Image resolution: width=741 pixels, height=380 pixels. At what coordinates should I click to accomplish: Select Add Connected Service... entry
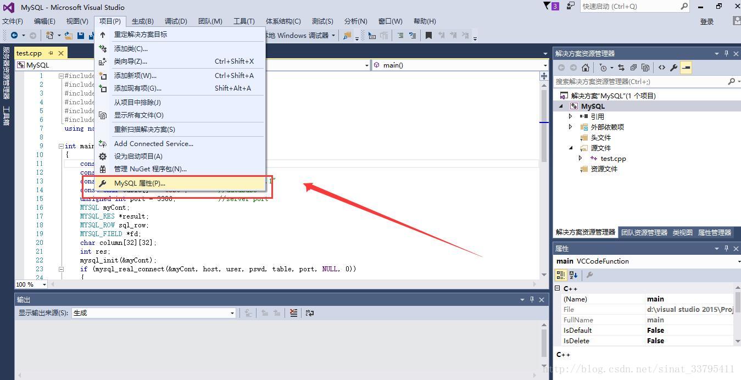(x=181, y=144)
